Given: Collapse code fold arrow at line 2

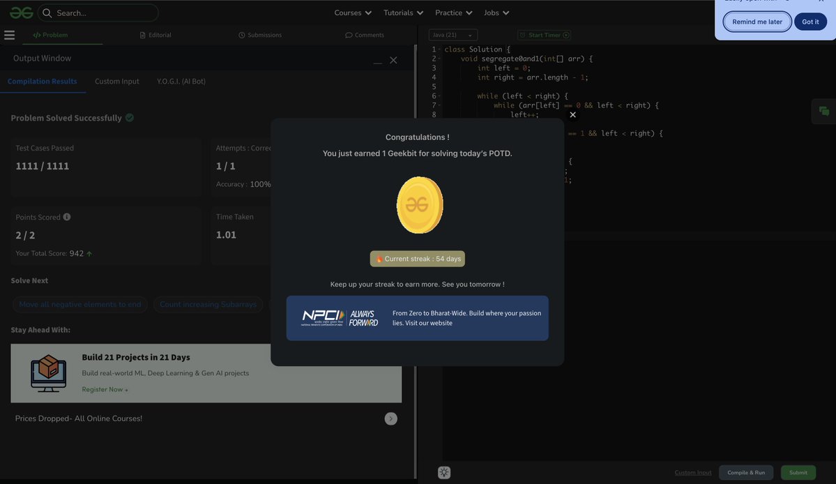Looking at the screenshot, I should (x=440, y=59).
